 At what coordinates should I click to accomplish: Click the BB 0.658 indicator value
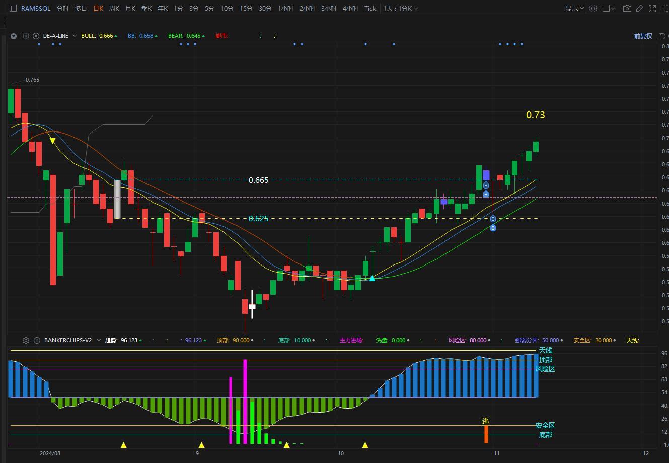[x=142, y=36]
